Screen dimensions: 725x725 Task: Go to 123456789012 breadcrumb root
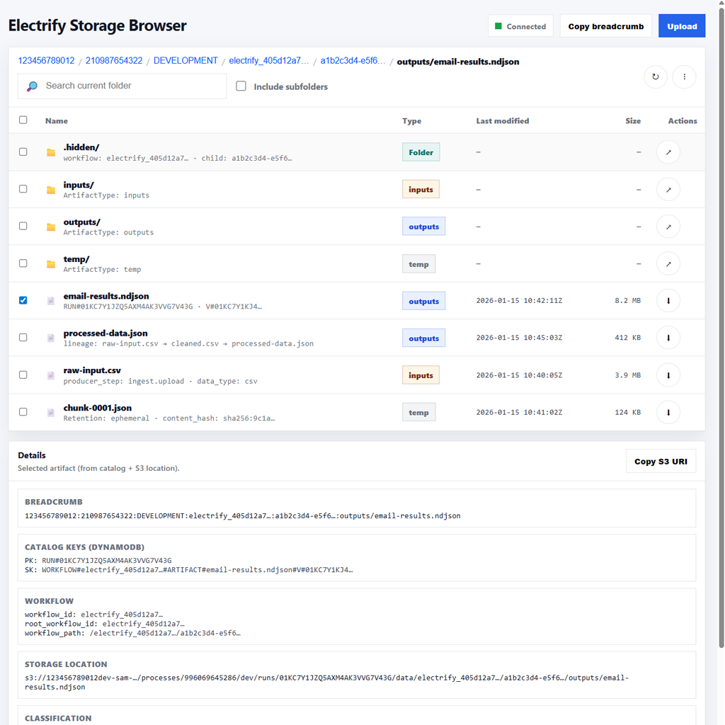(46, 61)
